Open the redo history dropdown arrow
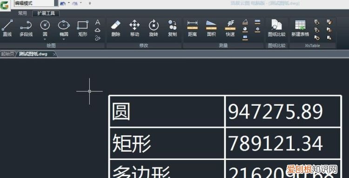 (81, 3)
